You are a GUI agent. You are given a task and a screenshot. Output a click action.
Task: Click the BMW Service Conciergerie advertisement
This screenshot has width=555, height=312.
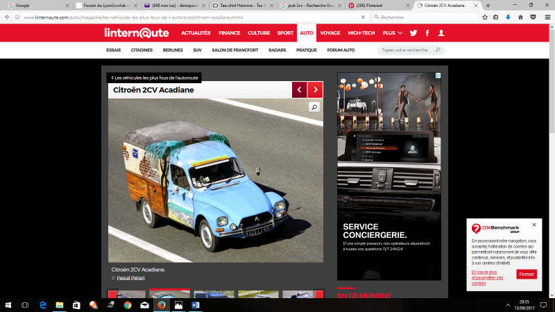(389, 176)
